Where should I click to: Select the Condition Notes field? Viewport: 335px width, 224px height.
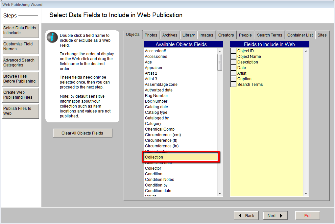[x=180, y=180]
